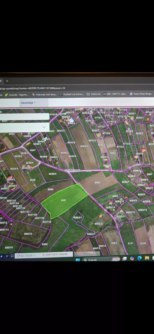The height and width of the screenshot is (334, 154).
Task: Open the Copilot icon on the taskbar
Action: pyautogui.click(x=132, y=259)
